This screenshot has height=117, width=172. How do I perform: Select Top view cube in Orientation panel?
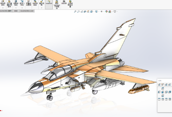tap(162, 88)
